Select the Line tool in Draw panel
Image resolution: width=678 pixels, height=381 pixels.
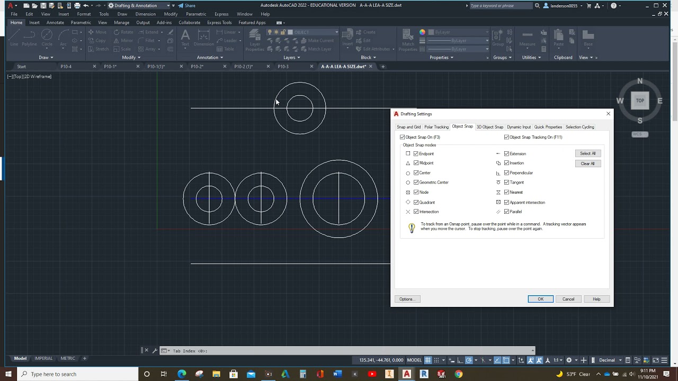[x=14, y=38]
